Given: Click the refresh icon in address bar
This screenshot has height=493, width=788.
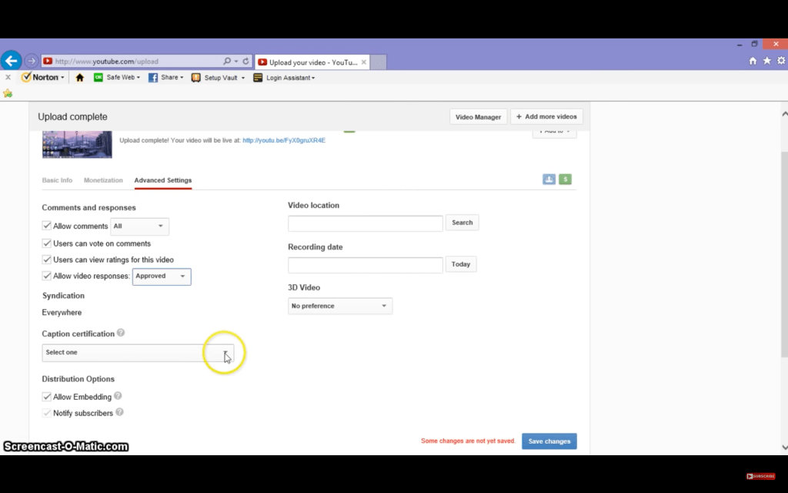Looking at the screenshot, I should pos(246,62).
